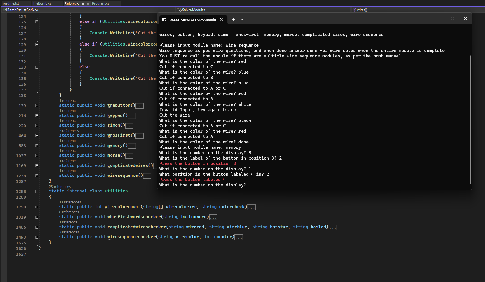The width and height of the screenshot is (485, 282).
Task: Click the red 'Press the button in position 3' text
Action: tap(198, 163)
